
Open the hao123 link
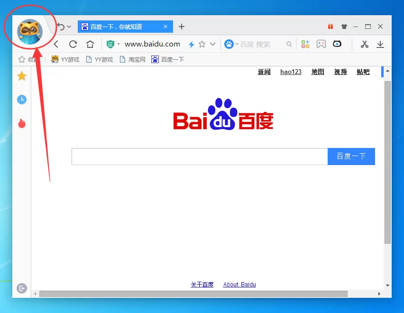pyautogui.click(x=291, y=72)
